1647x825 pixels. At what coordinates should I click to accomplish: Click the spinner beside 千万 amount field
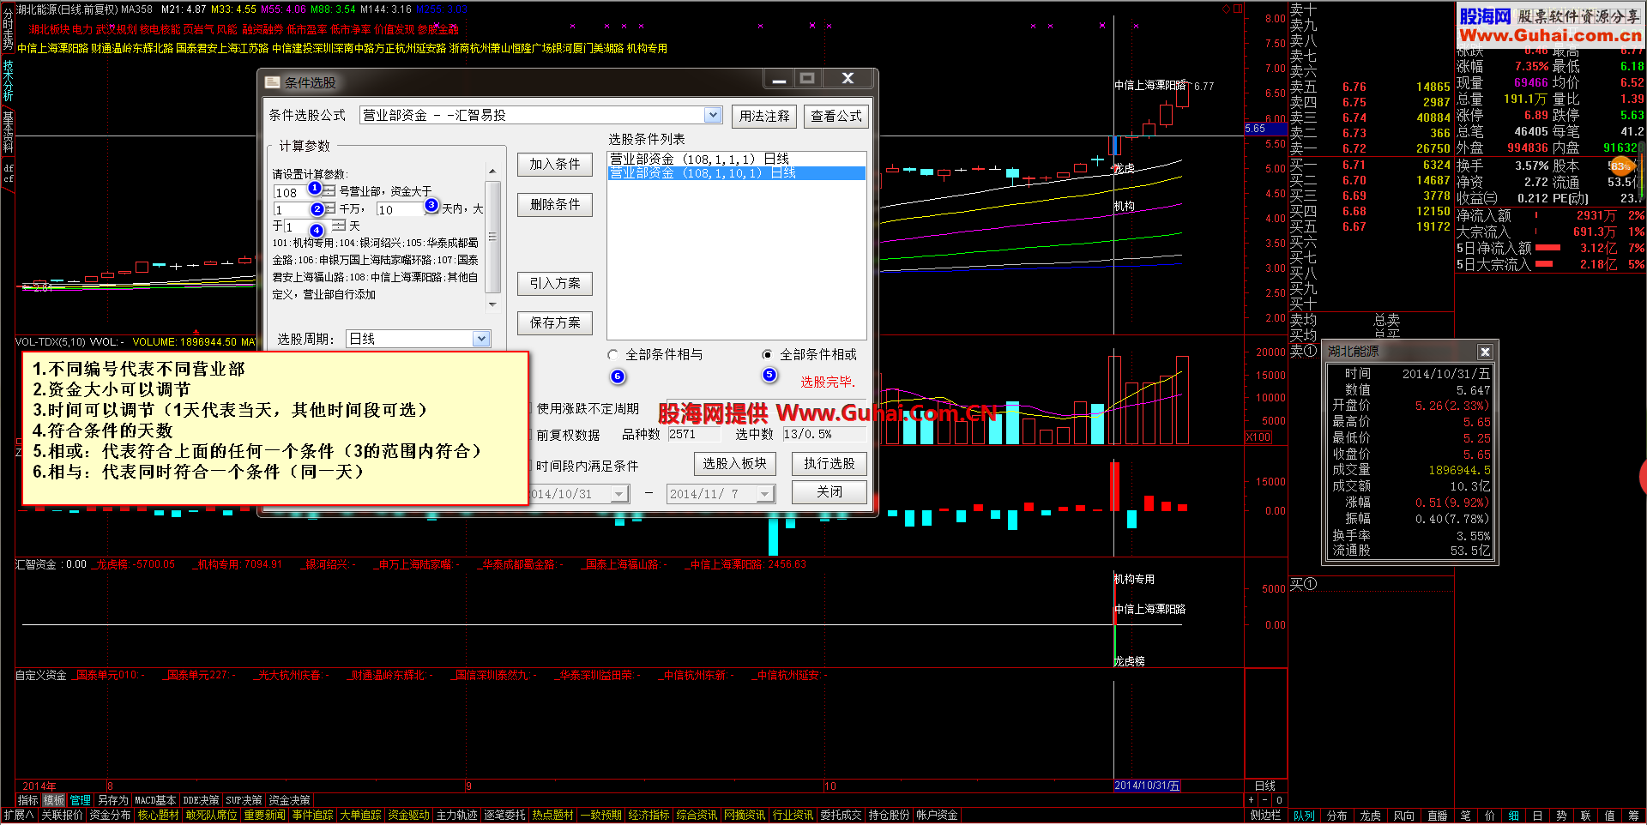pos(329,209)
